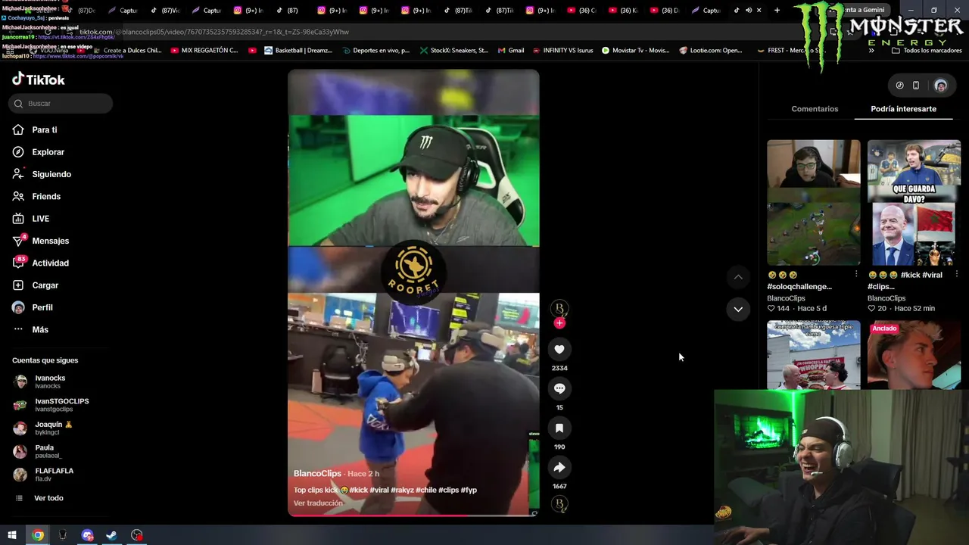The image size is (969, 545).
Task: Open more options for #soloqchallenge video
Action: 856,275
